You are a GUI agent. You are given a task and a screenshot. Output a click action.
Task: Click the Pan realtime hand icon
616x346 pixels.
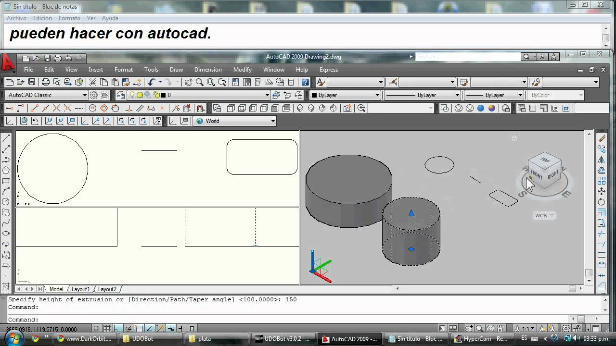[x=188, y=82]
